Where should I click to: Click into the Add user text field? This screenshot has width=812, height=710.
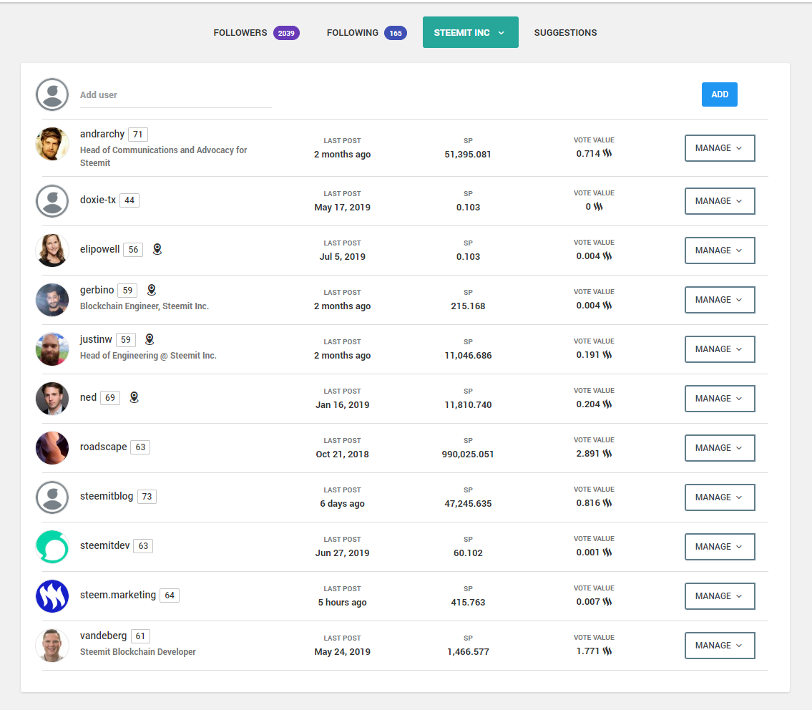175,95
